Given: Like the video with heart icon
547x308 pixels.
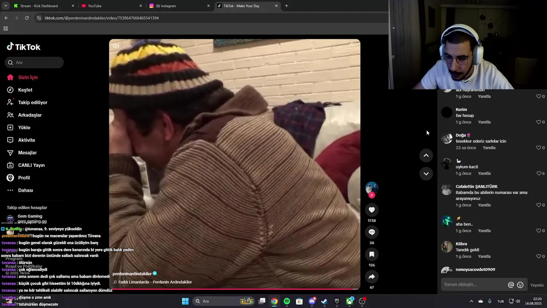Looking at the screenshot, I should click(x=372, y=210).
